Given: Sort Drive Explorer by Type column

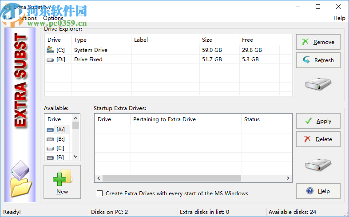Looking at the screenshot, I should (102, 40).
